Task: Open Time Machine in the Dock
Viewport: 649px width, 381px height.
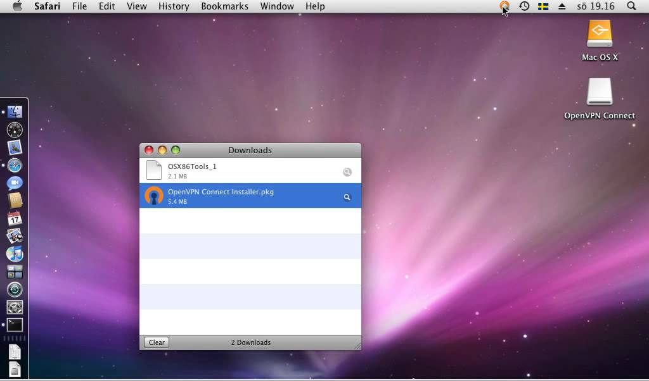Action: click(15, 289)
